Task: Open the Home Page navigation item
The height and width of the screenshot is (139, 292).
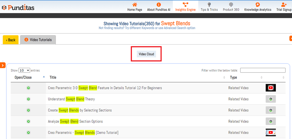Action: [x=135, y=7]
